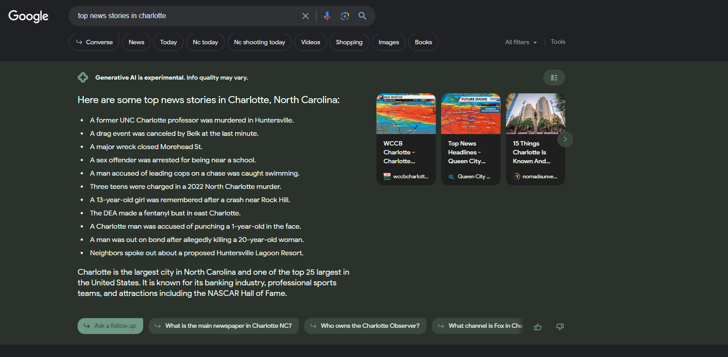The width and height of the screenshot is (728, 357).
Task: Click the Charlotte skyline building thumbnail
Action: pos(536,114)
